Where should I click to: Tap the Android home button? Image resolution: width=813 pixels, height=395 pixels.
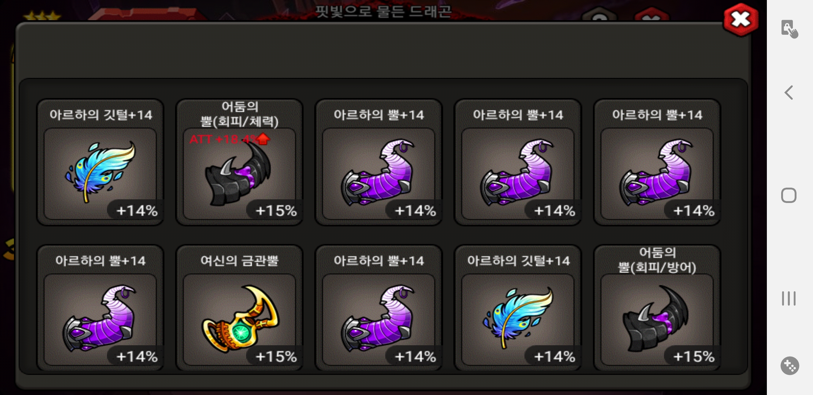pos(789,195)
